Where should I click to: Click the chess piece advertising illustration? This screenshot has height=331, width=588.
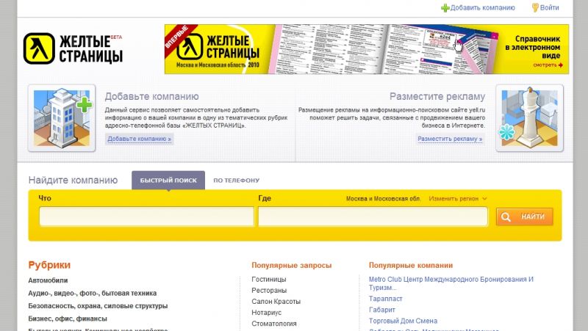click(529, 118)
